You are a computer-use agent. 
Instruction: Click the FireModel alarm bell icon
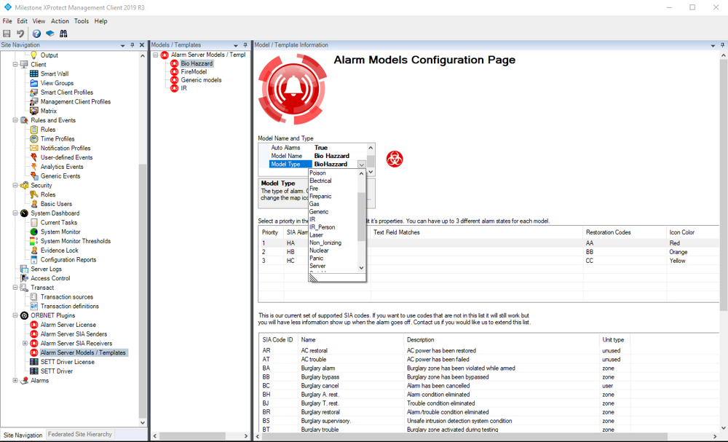(174, 72)
